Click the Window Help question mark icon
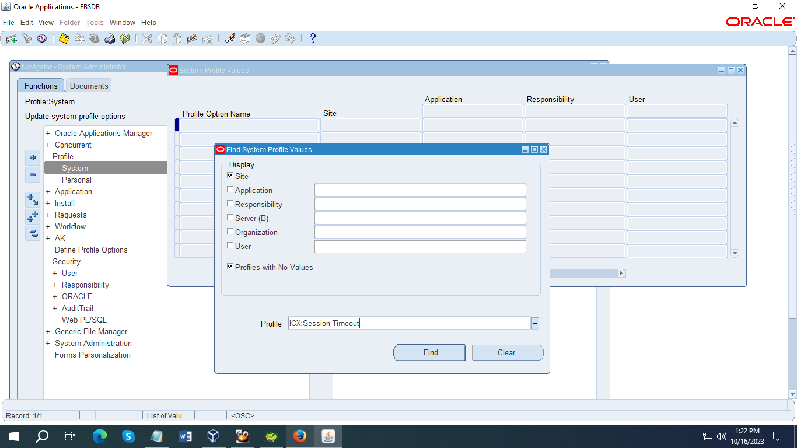The width and height of the screenshot is (797, 448). 313,38
